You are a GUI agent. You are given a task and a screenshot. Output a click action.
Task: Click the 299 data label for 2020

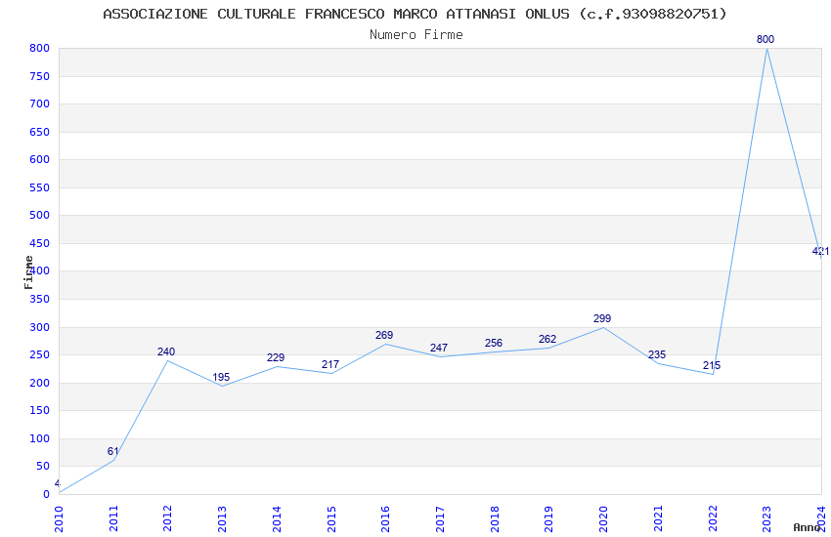[602, 318]
